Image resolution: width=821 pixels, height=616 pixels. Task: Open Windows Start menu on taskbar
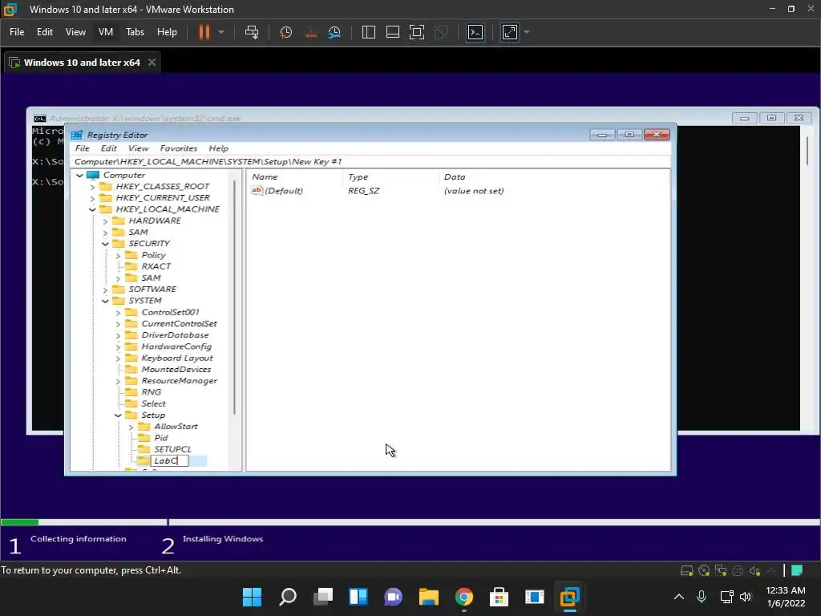(x=252, y=597)
